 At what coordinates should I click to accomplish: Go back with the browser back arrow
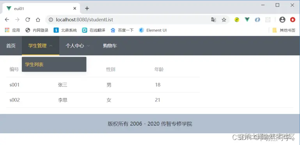click(7, 19)
